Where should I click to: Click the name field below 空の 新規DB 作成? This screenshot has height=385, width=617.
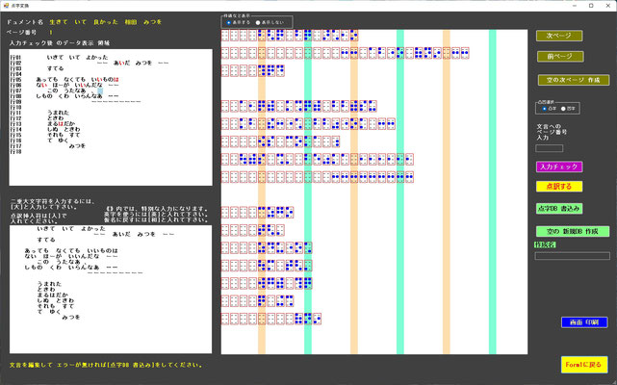572,256
